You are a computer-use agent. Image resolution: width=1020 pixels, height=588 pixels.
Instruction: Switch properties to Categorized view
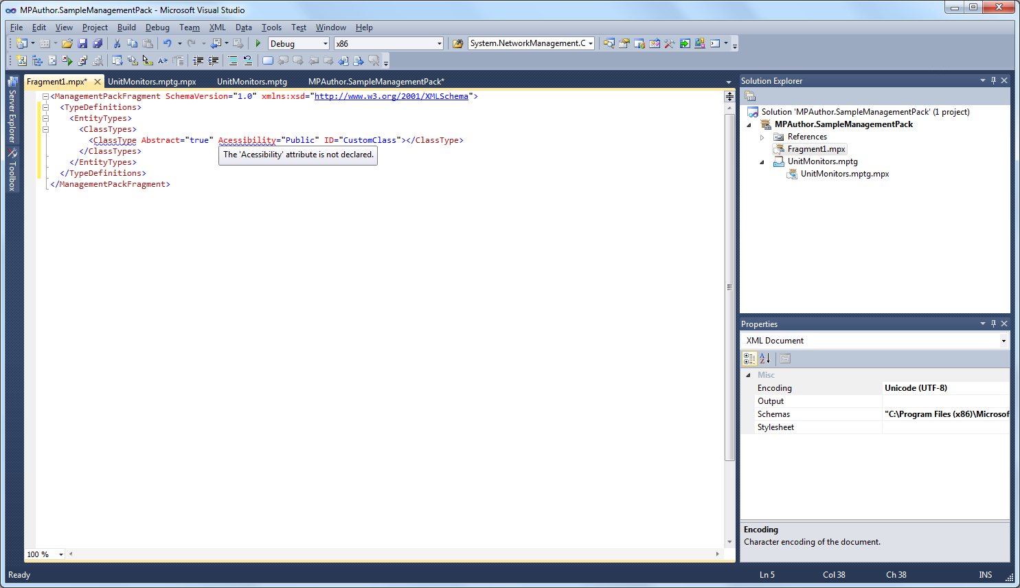[x=749, y=359]
